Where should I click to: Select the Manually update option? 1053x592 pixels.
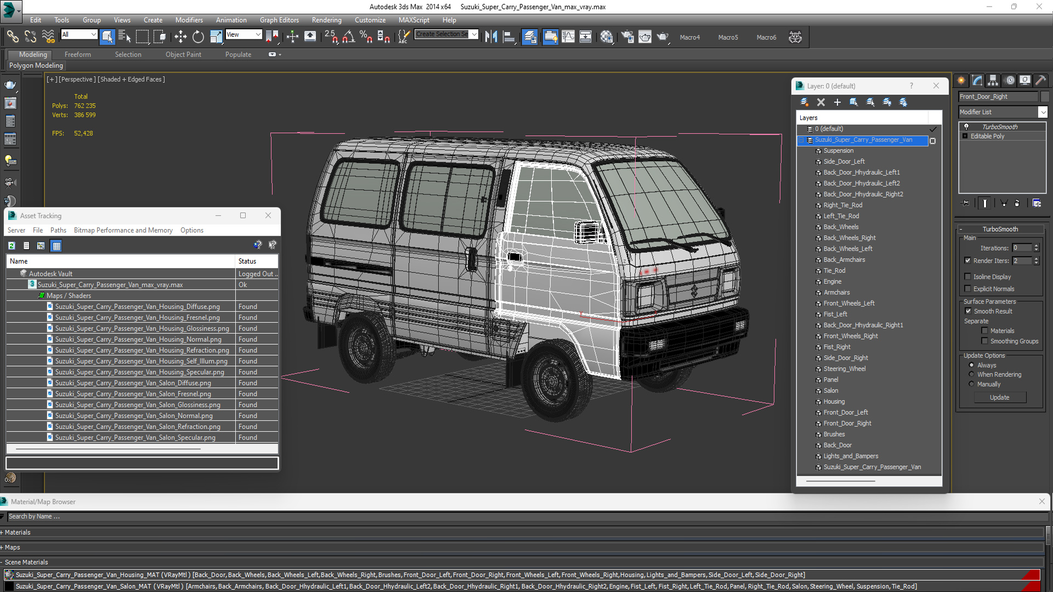point(972,384)
